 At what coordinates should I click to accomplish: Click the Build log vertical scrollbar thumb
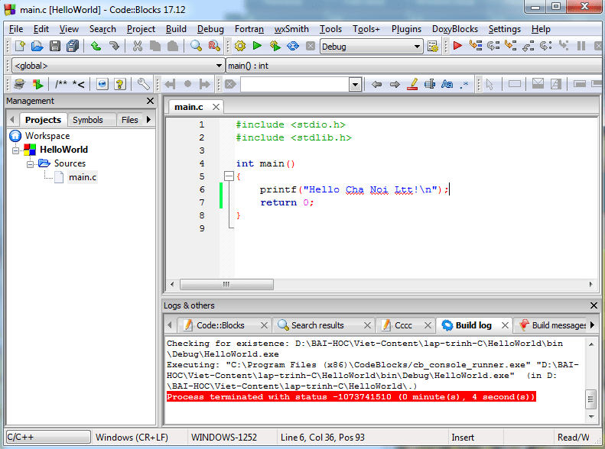[590, 399]
